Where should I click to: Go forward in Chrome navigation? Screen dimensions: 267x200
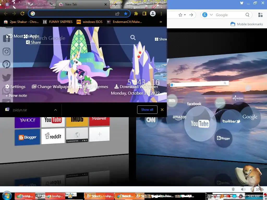14,14
